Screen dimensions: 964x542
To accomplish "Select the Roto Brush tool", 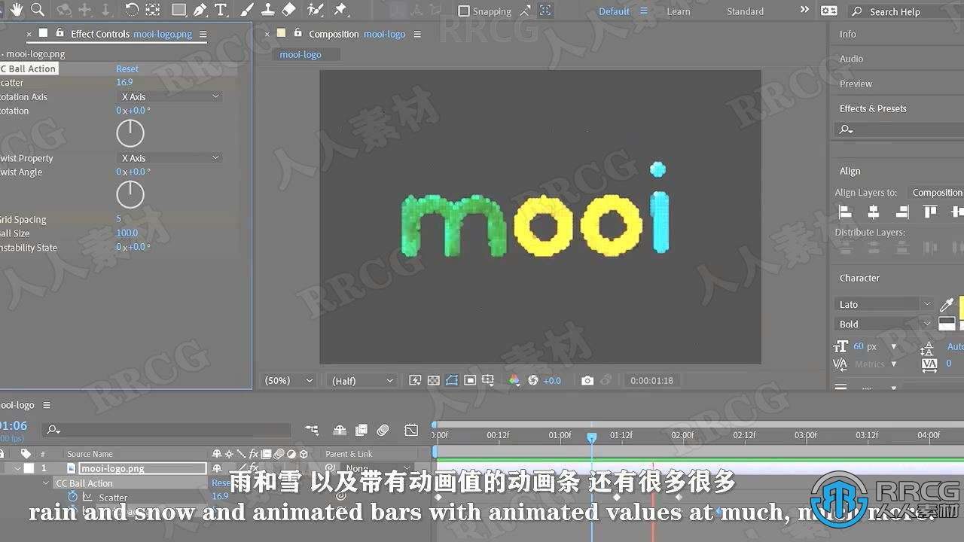I will 316,10.
